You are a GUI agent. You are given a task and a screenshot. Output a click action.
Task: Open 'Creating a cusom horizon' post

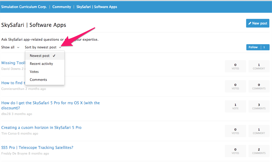tap(41, 127)
